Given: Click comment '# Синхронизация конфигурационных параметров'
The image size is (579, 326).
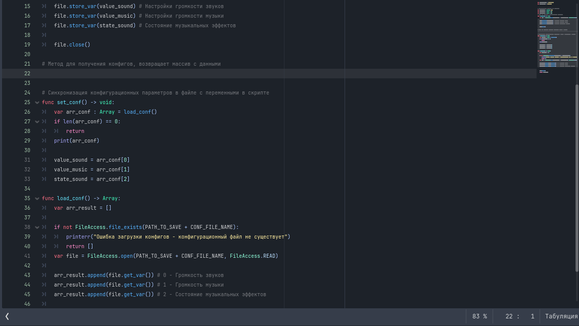Looking at the screenshot, I should tap(107, 92).
